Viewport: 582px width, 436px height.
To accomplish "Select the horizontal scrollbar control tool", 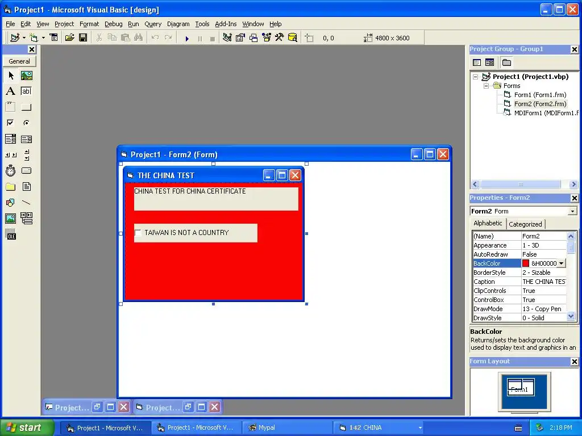I will click(11, 155).
